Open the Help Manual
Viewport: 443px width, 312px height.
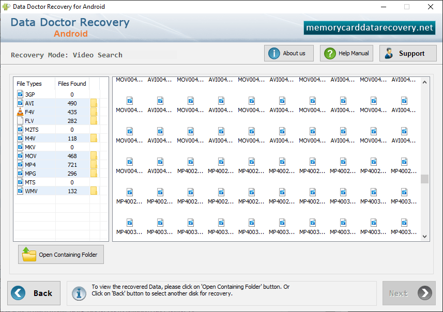point(346,53)
